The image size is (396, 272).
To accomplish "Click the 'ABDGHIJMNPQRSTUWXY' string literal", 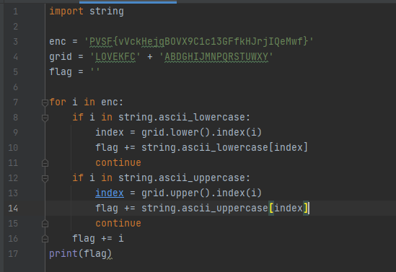I will click(x=216, y=56).
